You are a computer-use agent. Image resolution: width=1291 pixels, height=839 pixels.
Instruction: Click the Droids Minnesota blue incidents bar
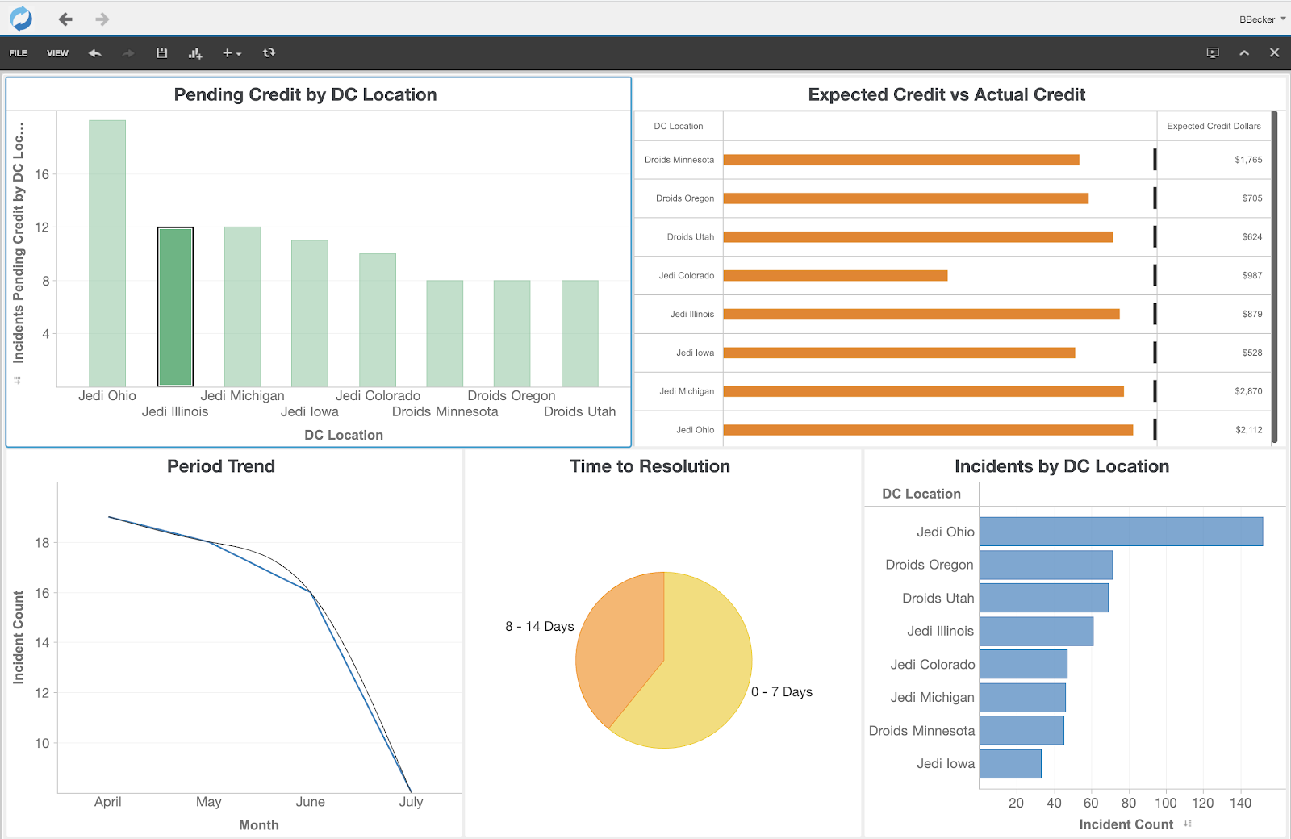(1022, 730)
